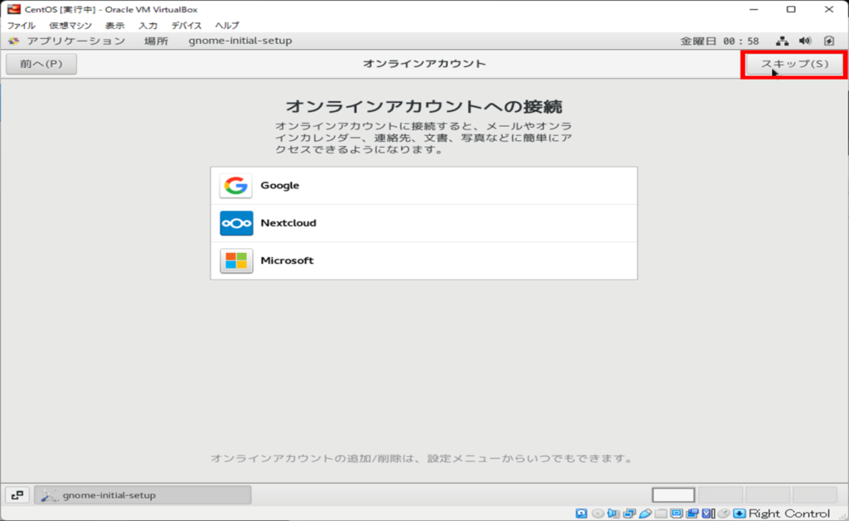Viewport: 849px width, 521px height.
Task: Click the keyboard capture arrow icon beside Right Control
Action: click(x=739, y=513)
